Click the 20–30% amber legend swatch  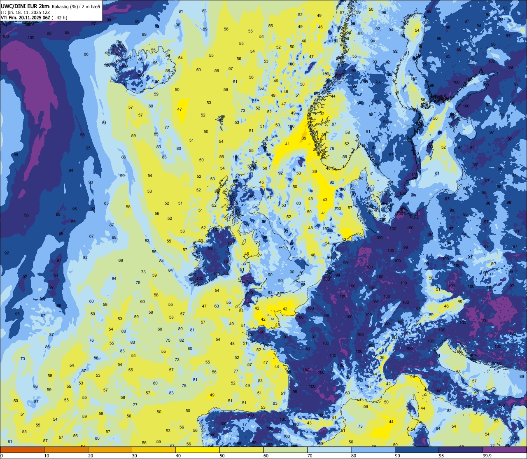[110, 450]
